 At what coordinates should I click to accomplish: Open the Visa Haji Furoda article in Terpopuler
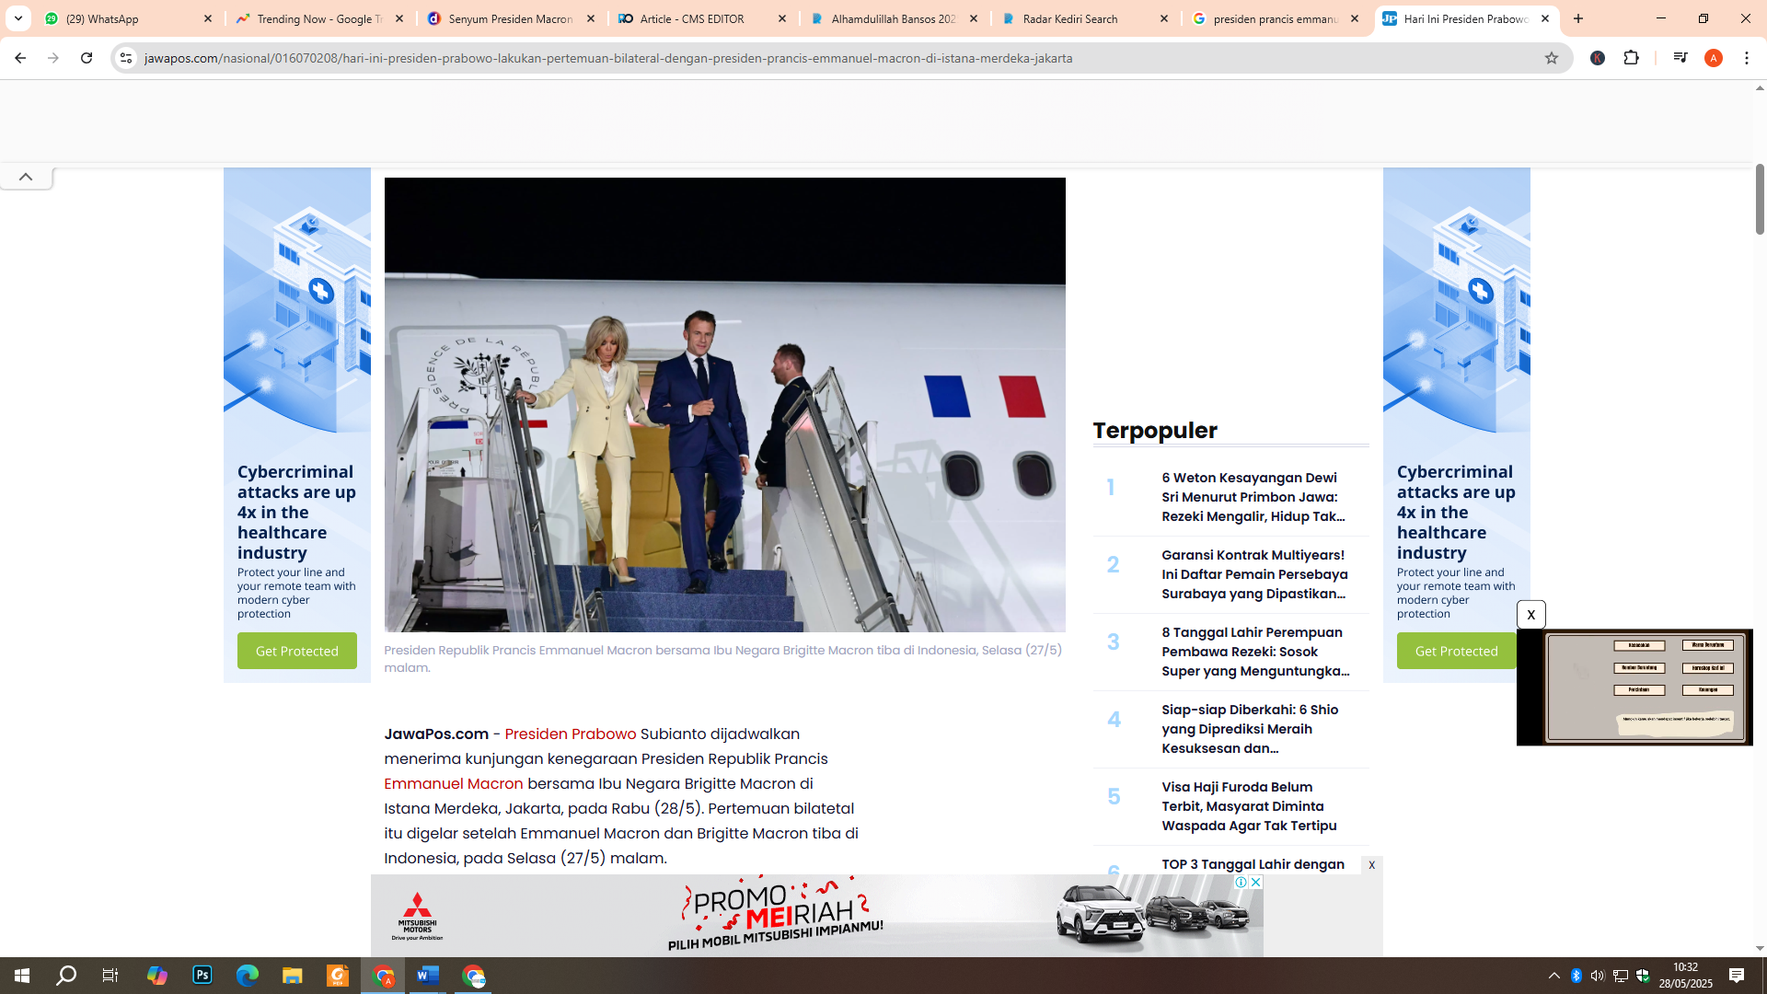click(1248, 806)
